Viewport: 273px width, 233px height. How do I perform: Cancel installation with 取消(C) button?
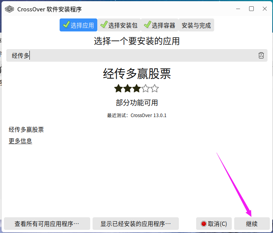pyautogui.click(x=214, y=224)
